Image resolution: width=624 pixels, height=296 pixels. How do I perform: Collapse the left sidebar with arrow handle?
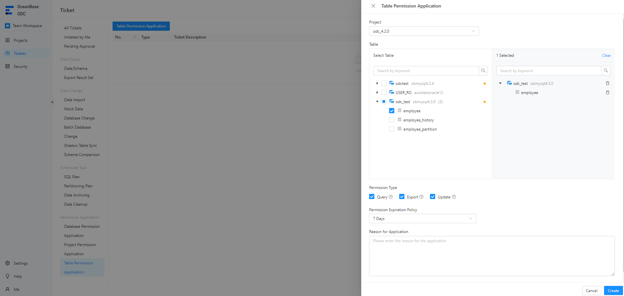(x=52, y=102)
